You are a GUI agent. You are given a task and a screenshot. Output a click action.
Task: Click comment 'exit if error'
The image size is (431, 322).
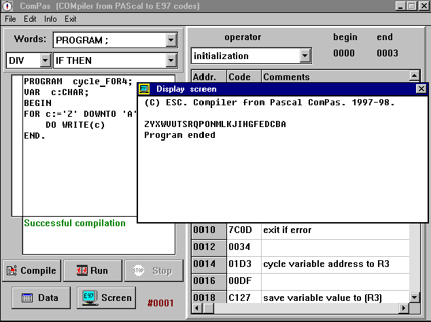click(x=288, y=230)
